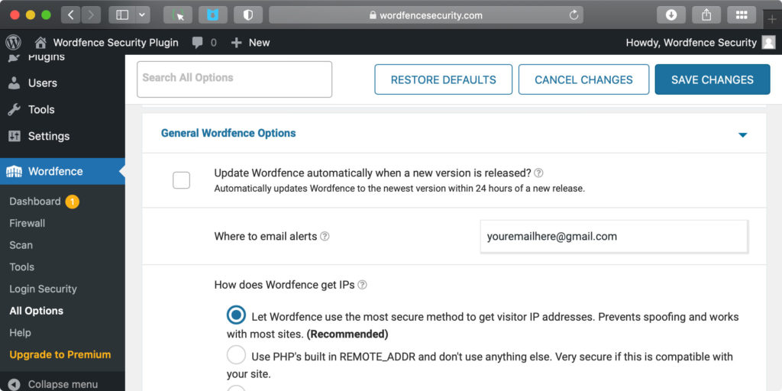Select PHP's built in REMOTE_ADDR radio
The width and height of the screenshot is (782, 391).
coord(237,355)
